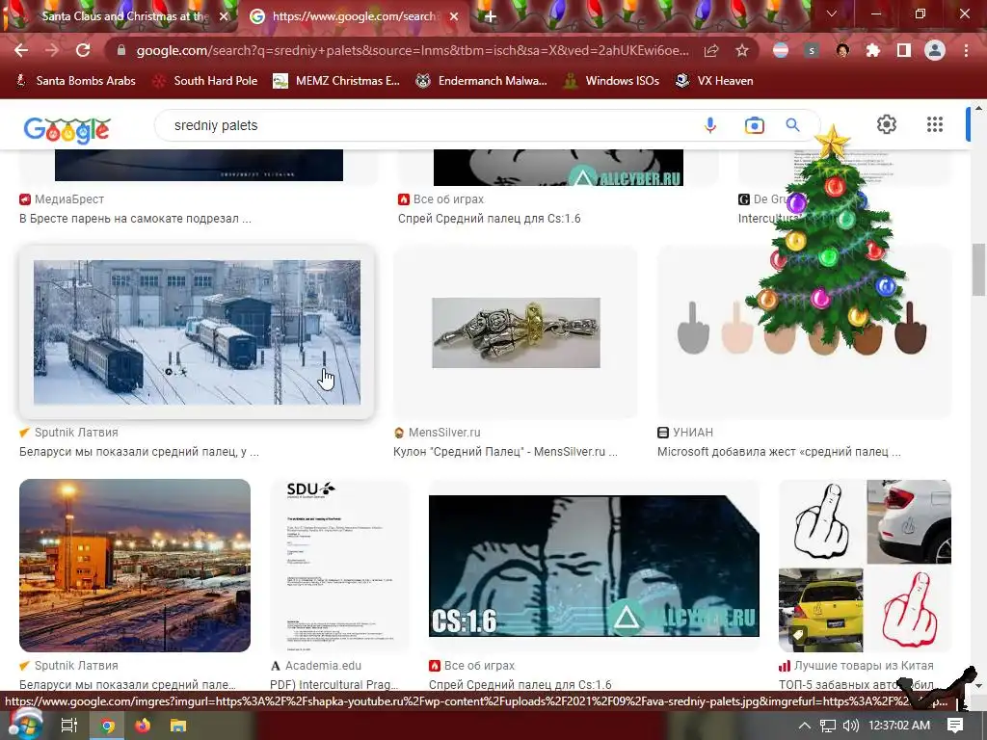Image resolution: width=987 pixels, height=740 pixels.
Task: Open File Explorer from the taskbar
Action: [x=178, y=726]
